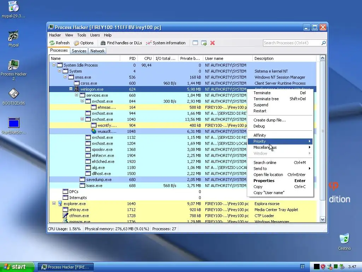Open the Tools menu
Viewport: 362px width, 272px height.
(x=82, y=35)
